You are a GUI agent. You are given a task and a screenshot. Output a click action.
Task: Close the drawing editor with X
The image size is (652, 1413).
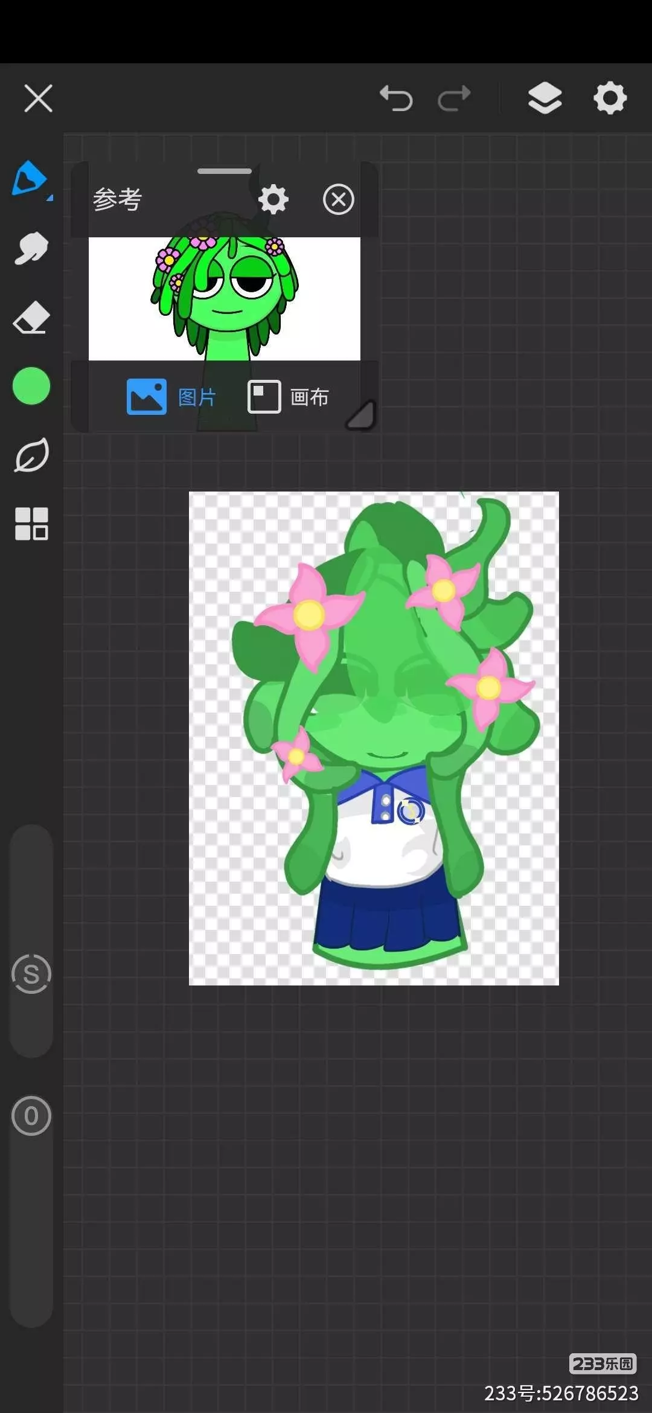point(38,98)
